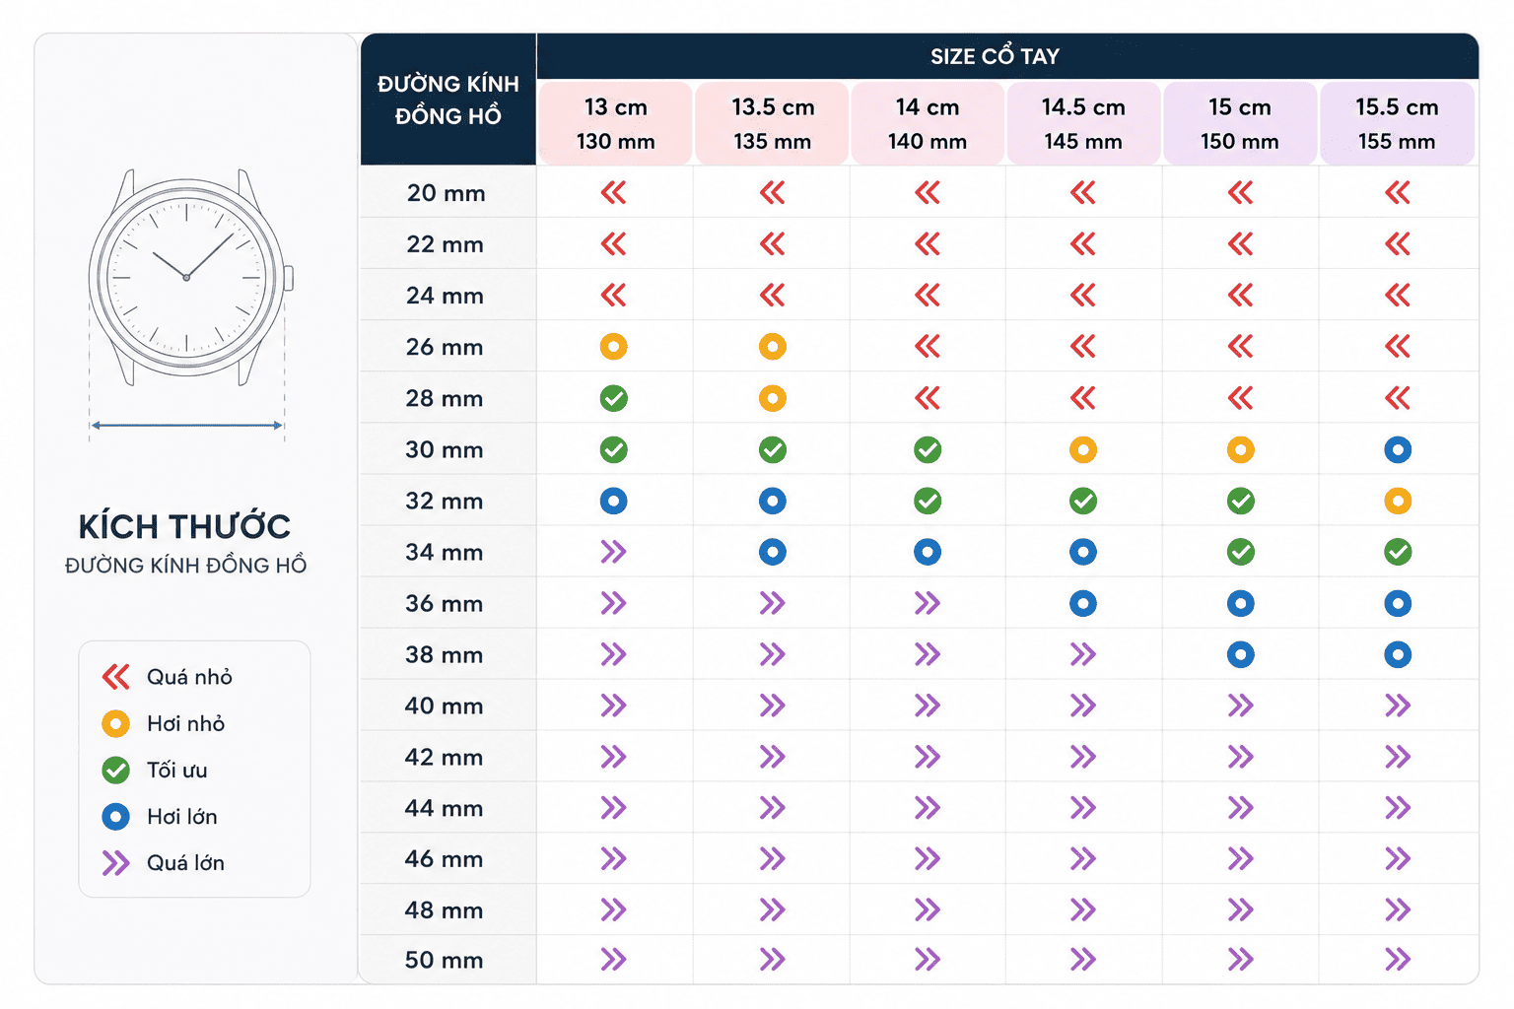Click the Hơi lớn legend blue circle
The width and height of the screenshot is (1514, 1009).
pyautogui.click(x=115, y=817)
